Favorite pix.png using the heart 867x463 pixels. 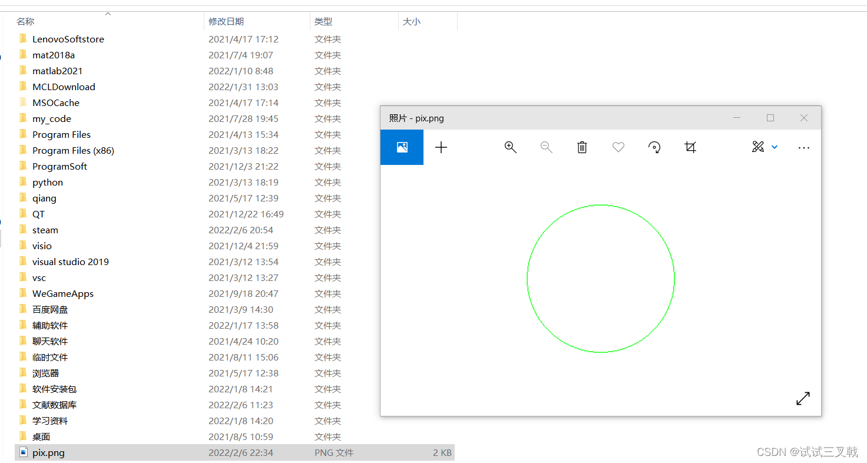click(x=618, y=147)
